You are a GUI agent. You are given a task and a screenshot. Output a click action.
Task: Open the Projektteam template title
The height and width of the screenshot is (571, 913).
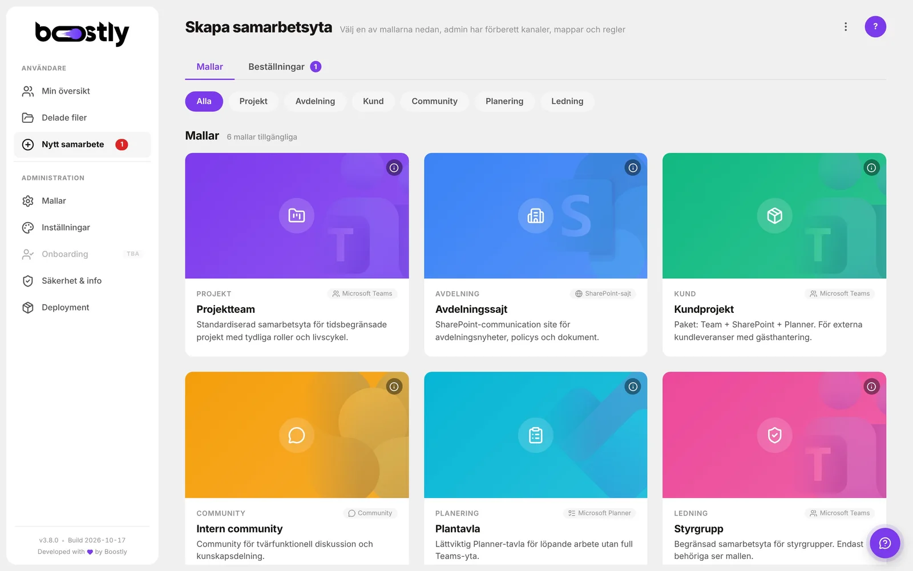tap(226, 309)
